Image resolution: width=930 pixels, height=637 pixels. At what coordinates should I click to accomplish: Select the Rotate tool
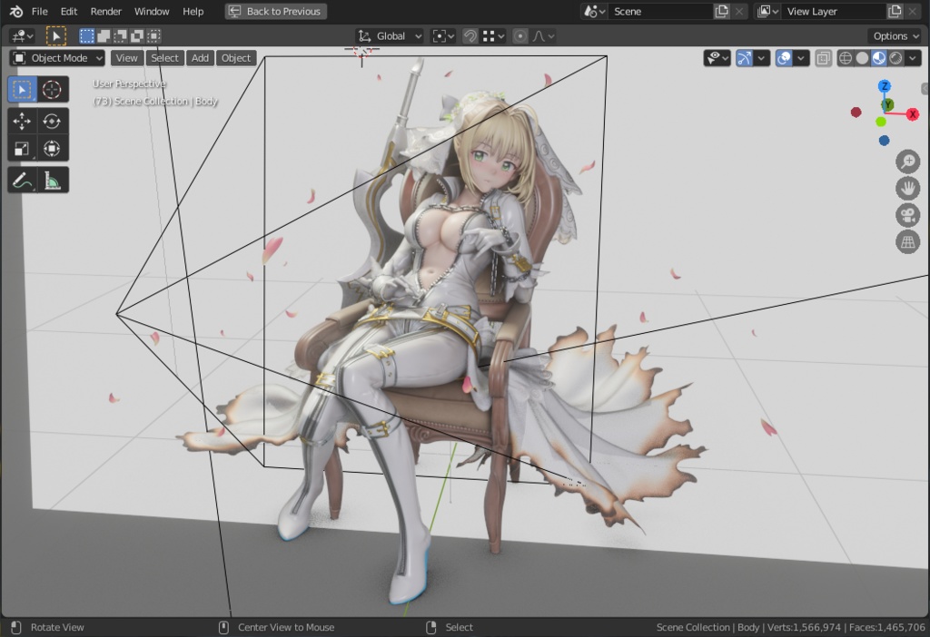coord(52,121)
